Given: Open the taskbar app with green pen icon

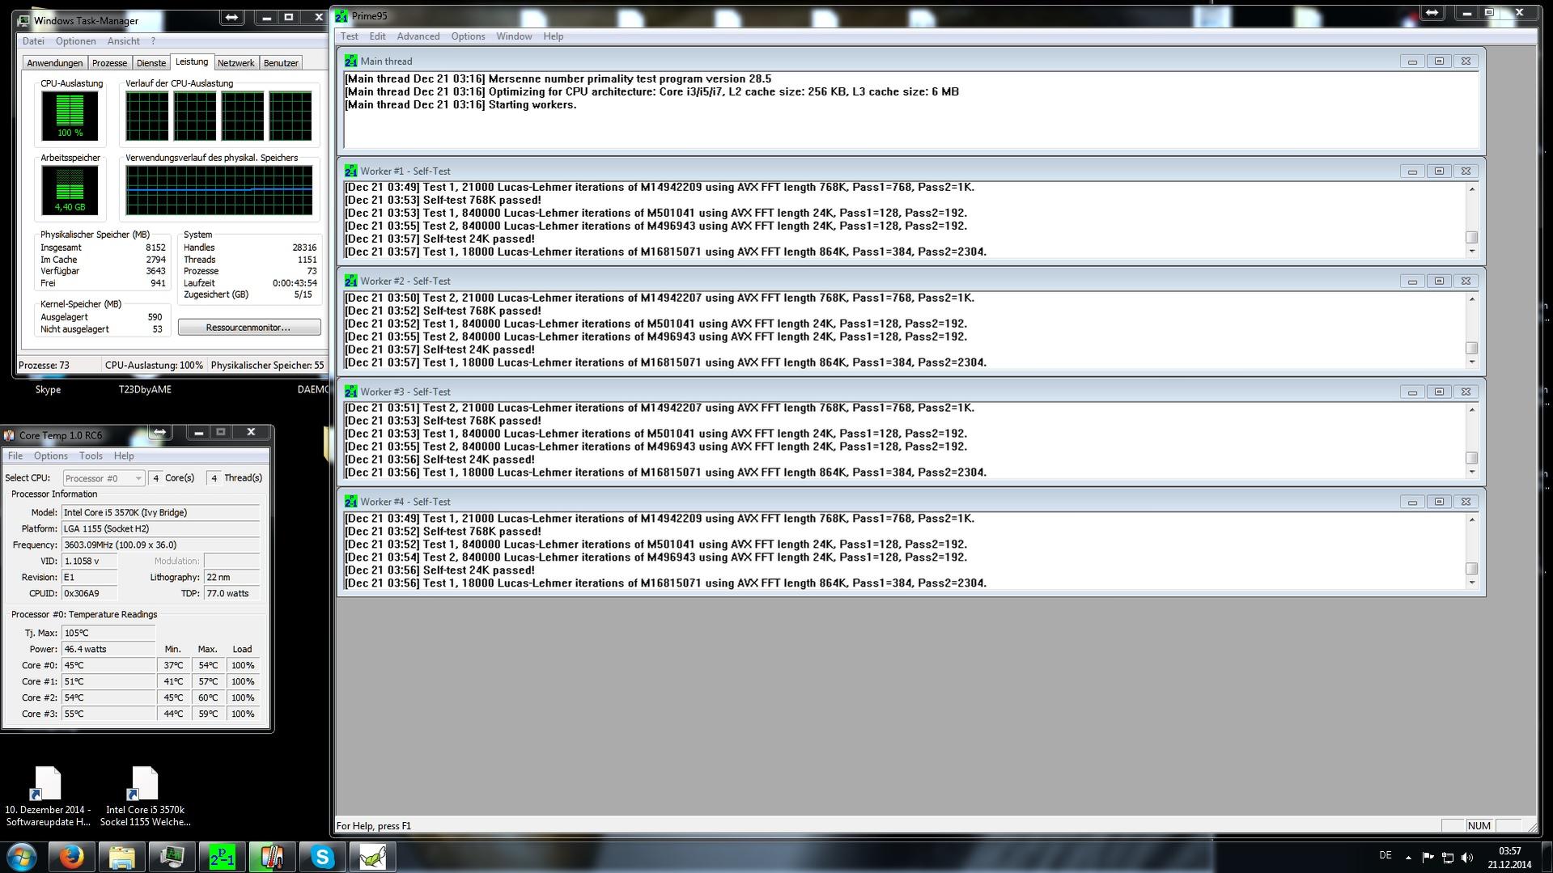Looking at the screenshot, I should point(372,857).
